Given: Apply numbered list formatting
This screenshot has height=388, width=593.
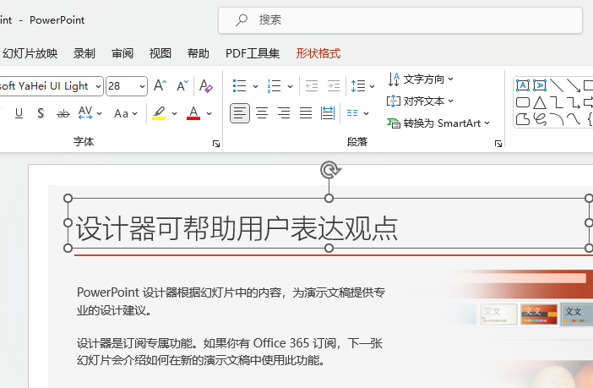Looking at the screenshot, I should coord(275,86).
